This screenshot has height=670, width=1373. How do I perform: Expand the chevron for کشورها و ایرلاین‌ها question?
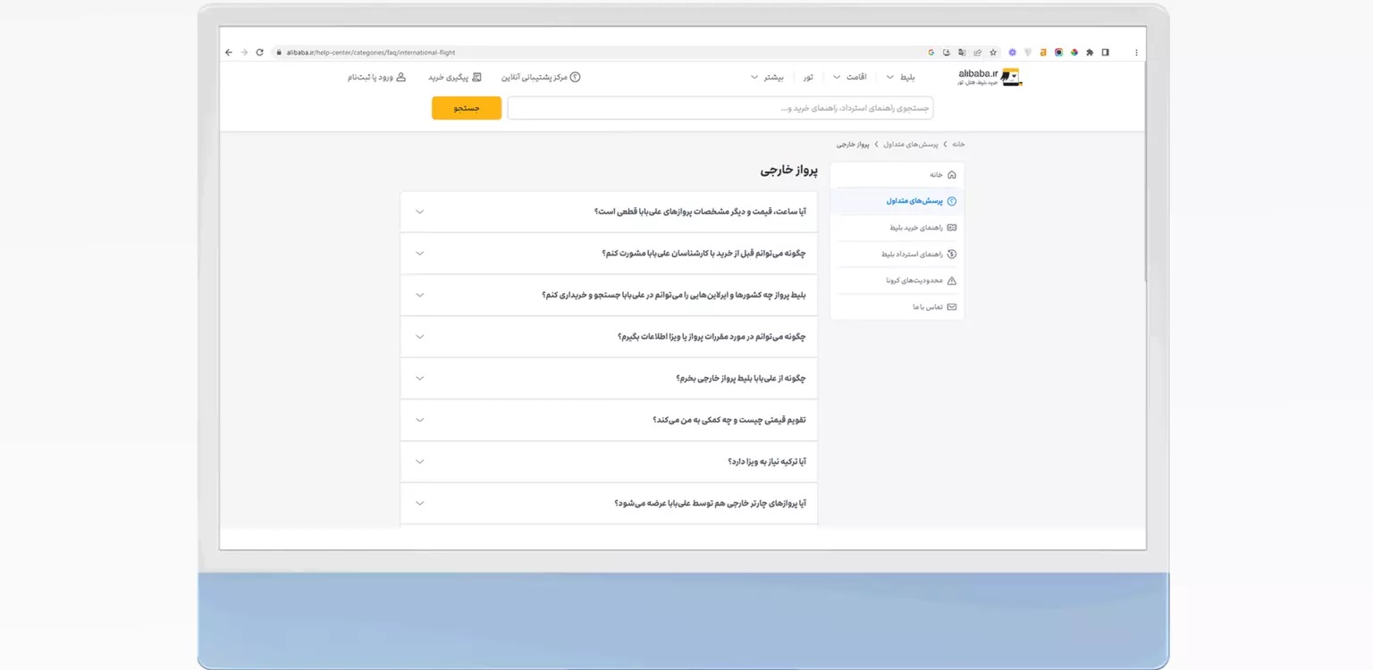click(420, 295)
